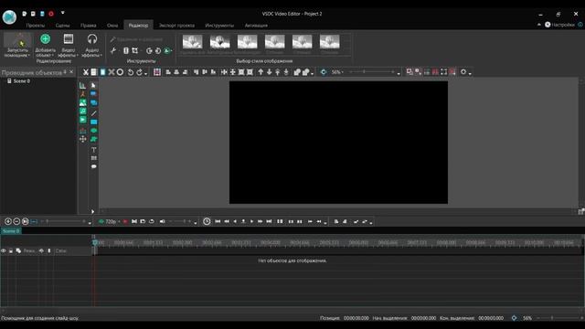Zoom out timeline with minus button

click(16, 221)
